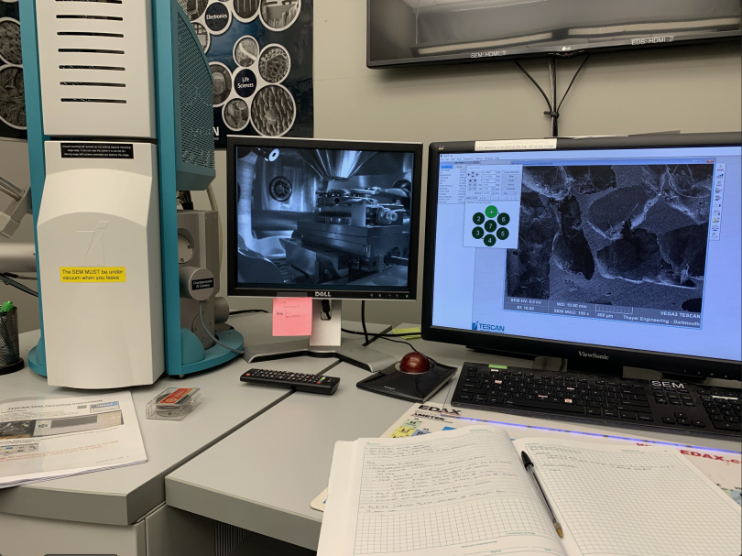Click the TESCAN logo on the desktop

[x=488, y=327]
